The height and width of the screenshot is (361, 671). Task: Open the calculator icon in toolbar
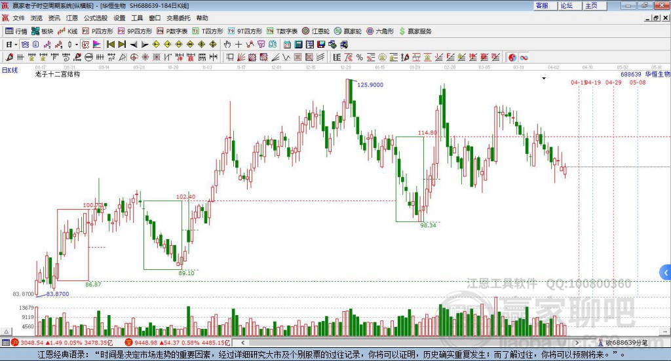298,44
